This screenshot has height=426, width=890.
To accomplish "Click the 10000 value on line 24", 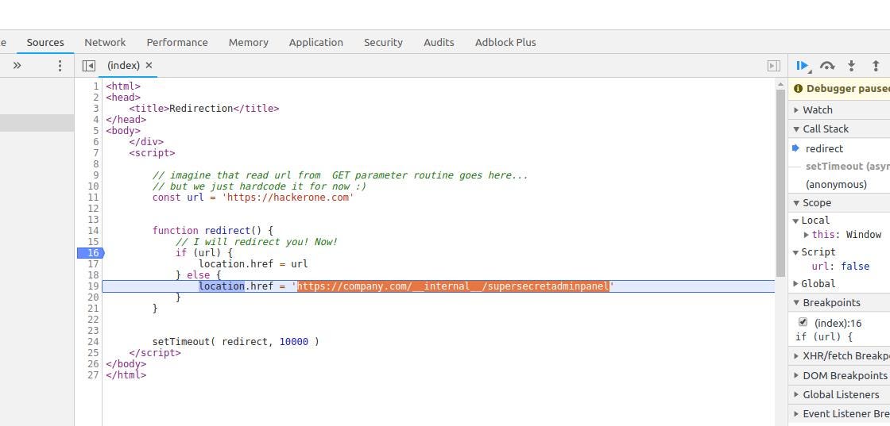I will [x=293, y=342].
